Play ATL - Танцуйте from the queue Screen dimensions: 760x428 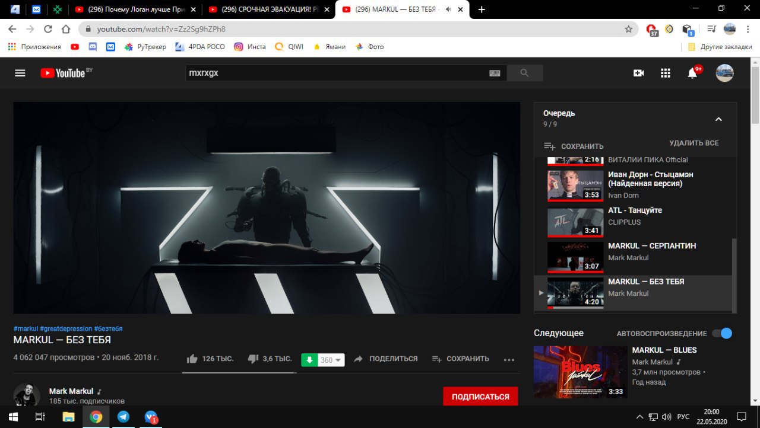click(632, 222)
